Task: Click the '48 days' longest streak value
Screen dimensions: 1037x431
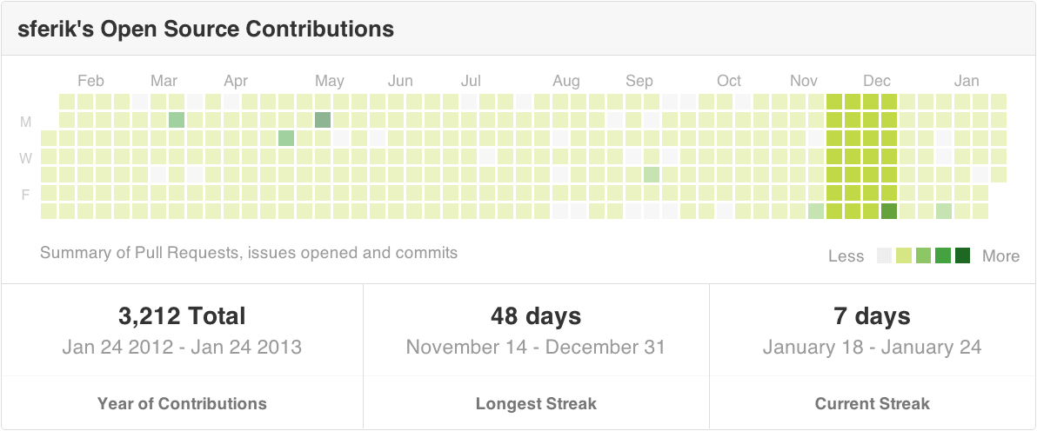Action: pos(536,315)
